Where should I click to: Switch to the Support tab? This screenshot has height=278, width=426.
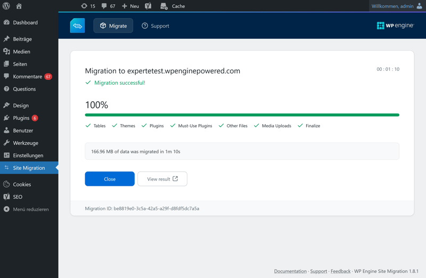tap(155, 26)
